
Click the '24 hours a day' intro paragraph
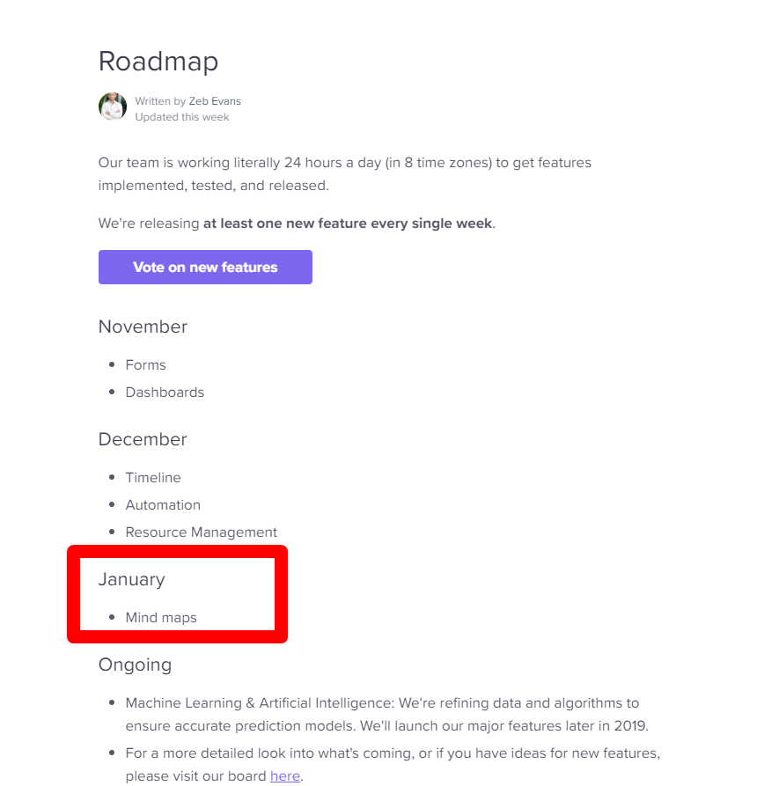345,174
